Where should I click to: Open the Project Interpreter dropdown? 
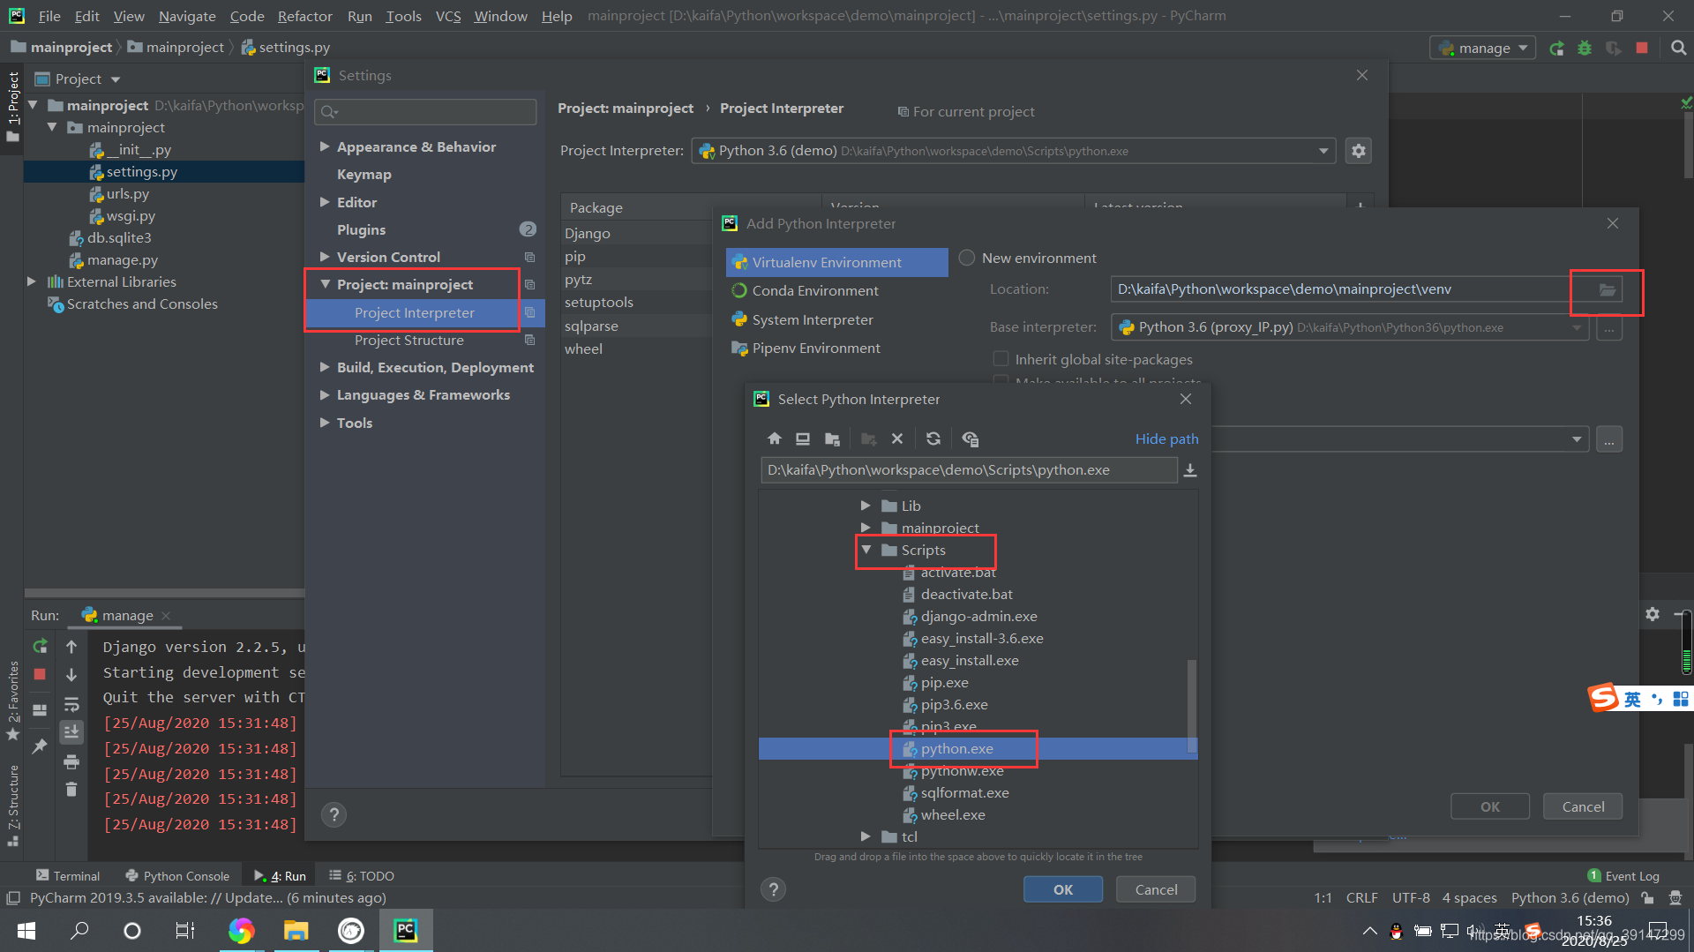click(x=1323, y=151)
